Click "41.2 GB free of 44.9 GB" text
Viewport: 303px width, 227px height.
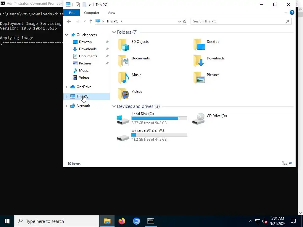149,140
